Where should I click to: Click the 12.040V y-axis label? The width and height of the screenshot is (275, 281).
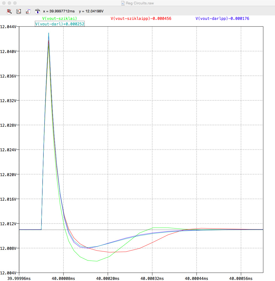pyautogui.click(x=8, y=52)
